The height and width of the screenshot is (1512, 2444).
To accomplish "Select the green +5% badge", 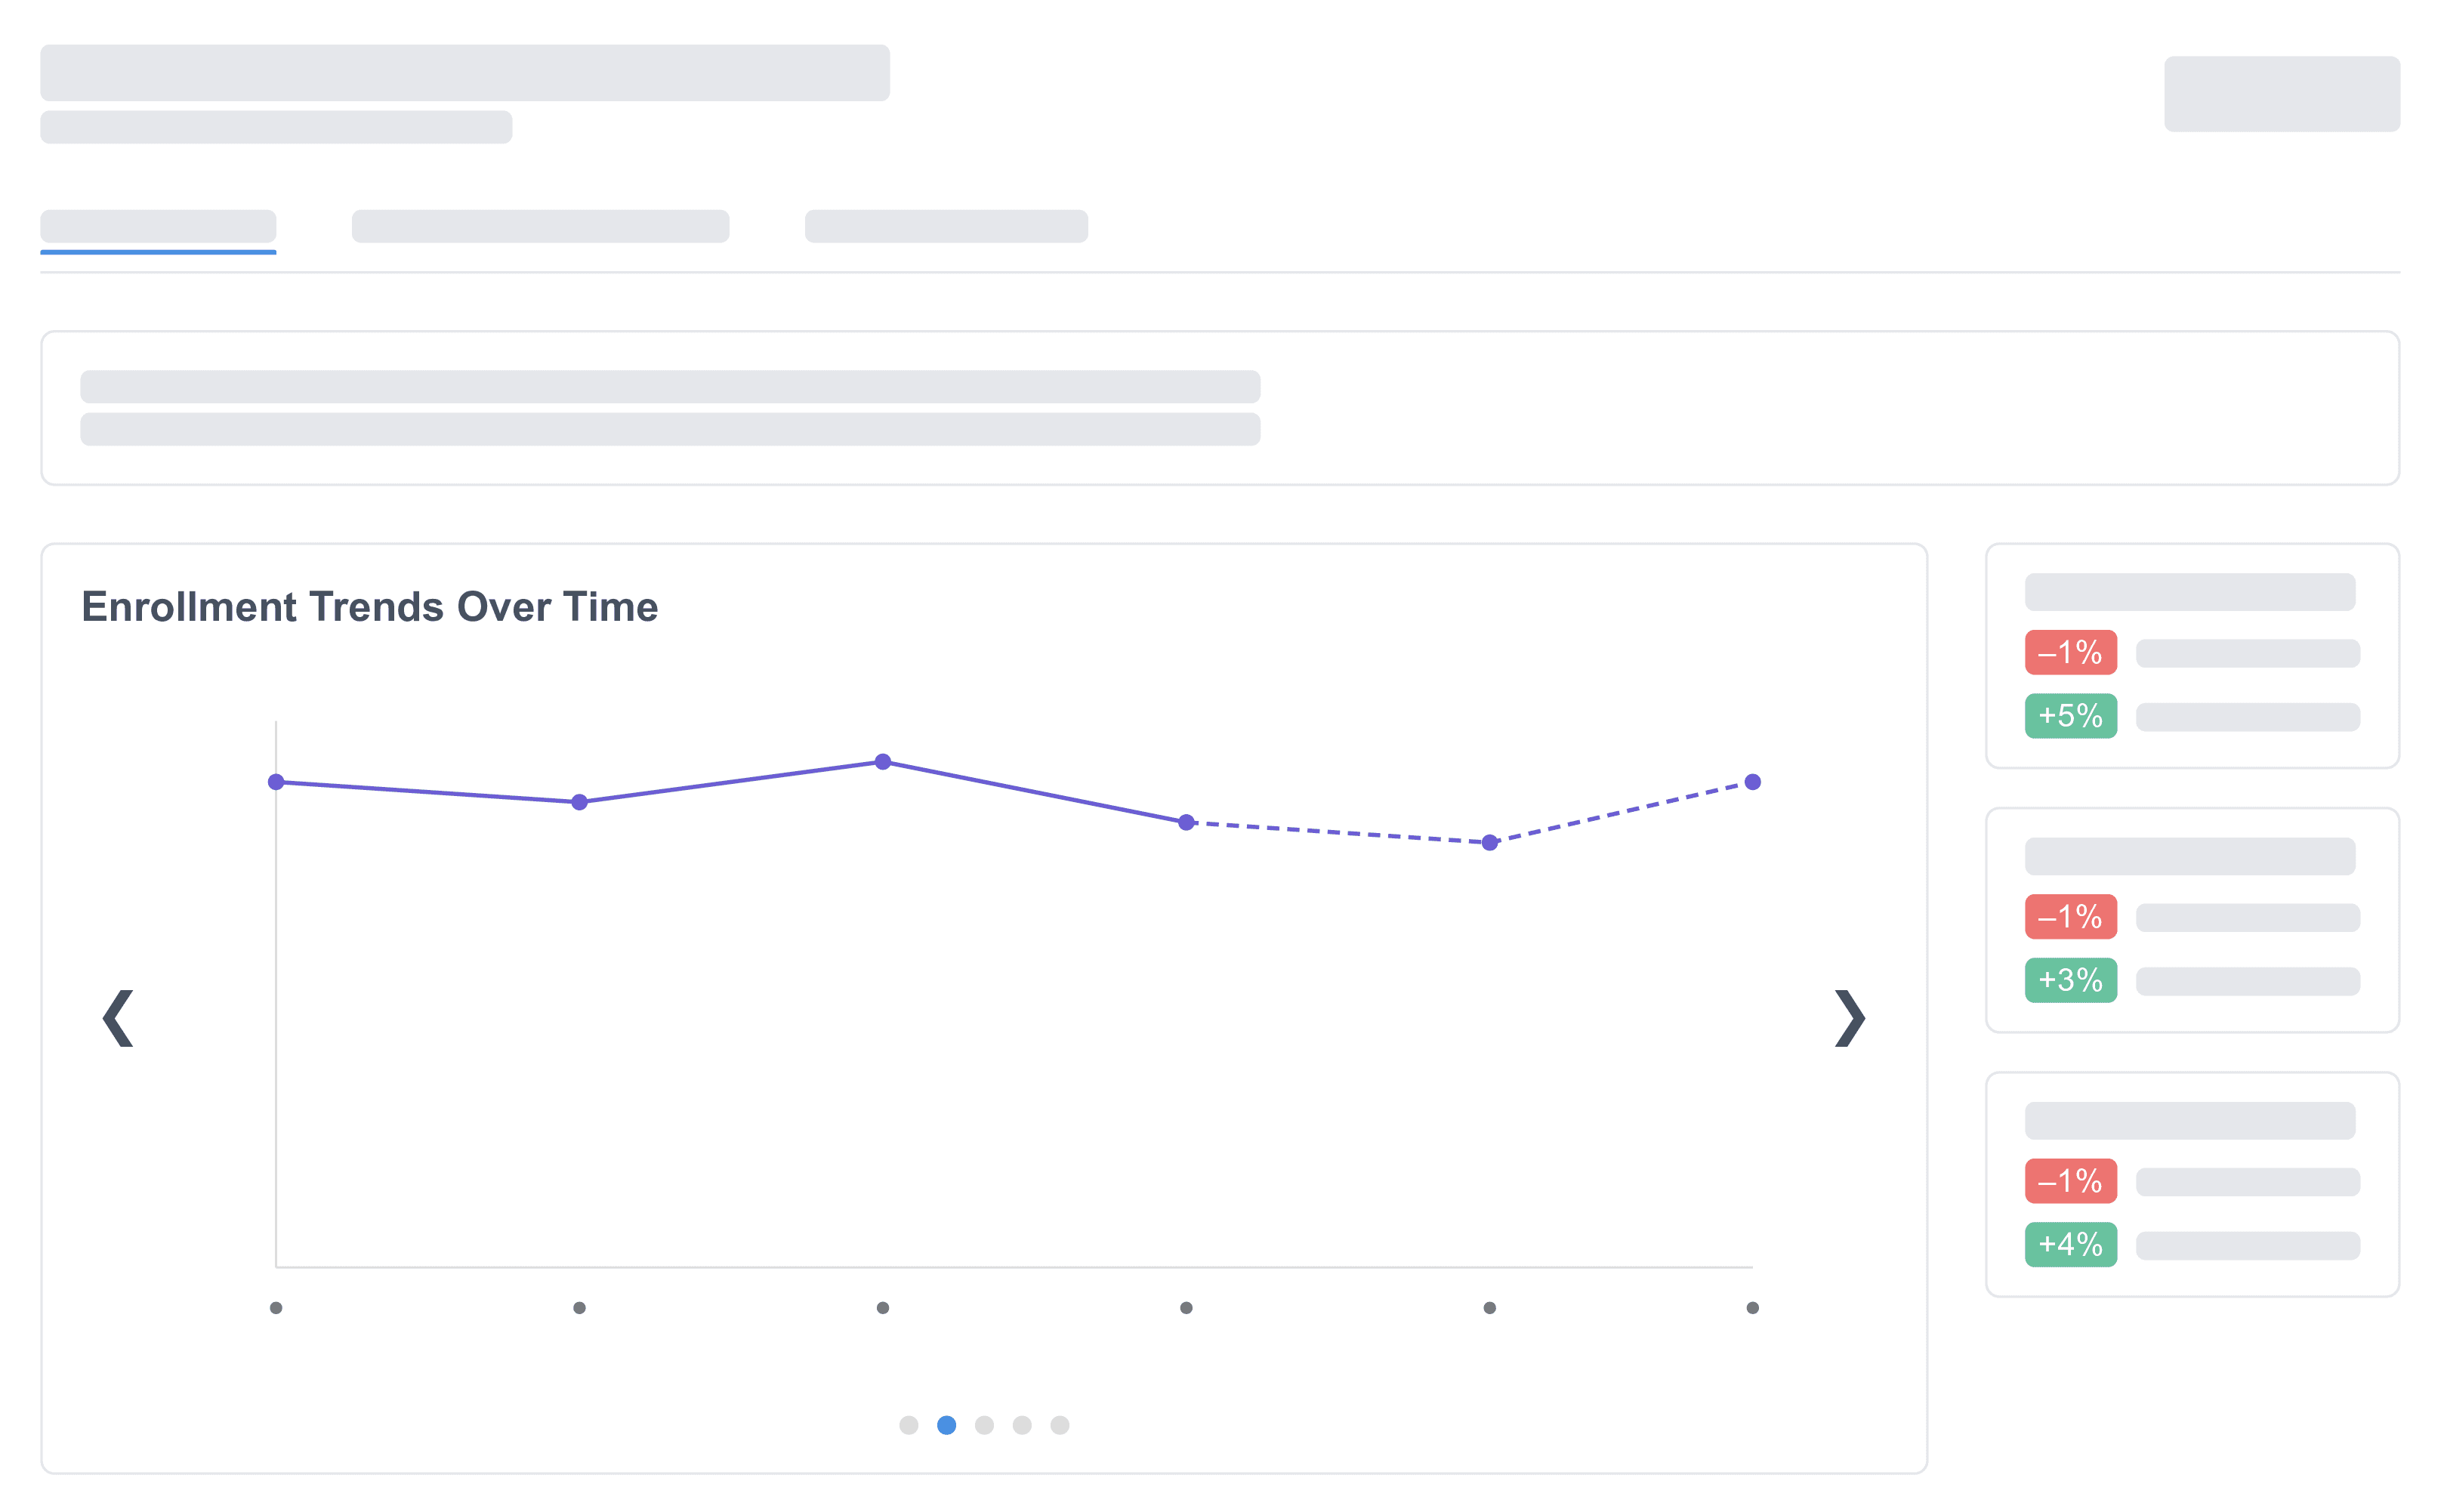I will (x=2070, y=717).
